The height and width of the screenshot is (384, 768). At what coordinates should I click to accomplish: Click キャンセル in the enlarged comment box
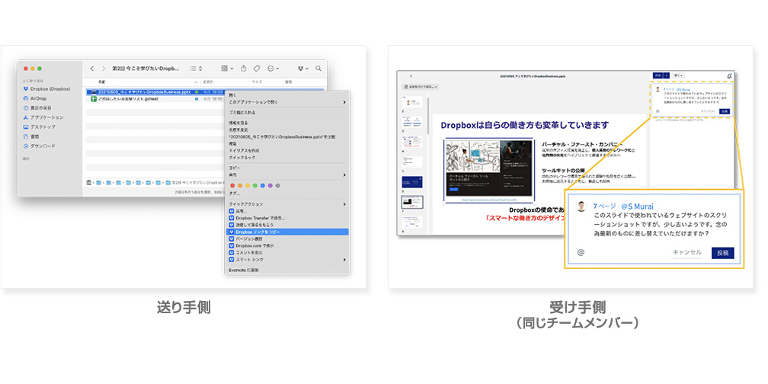(686, 252)
